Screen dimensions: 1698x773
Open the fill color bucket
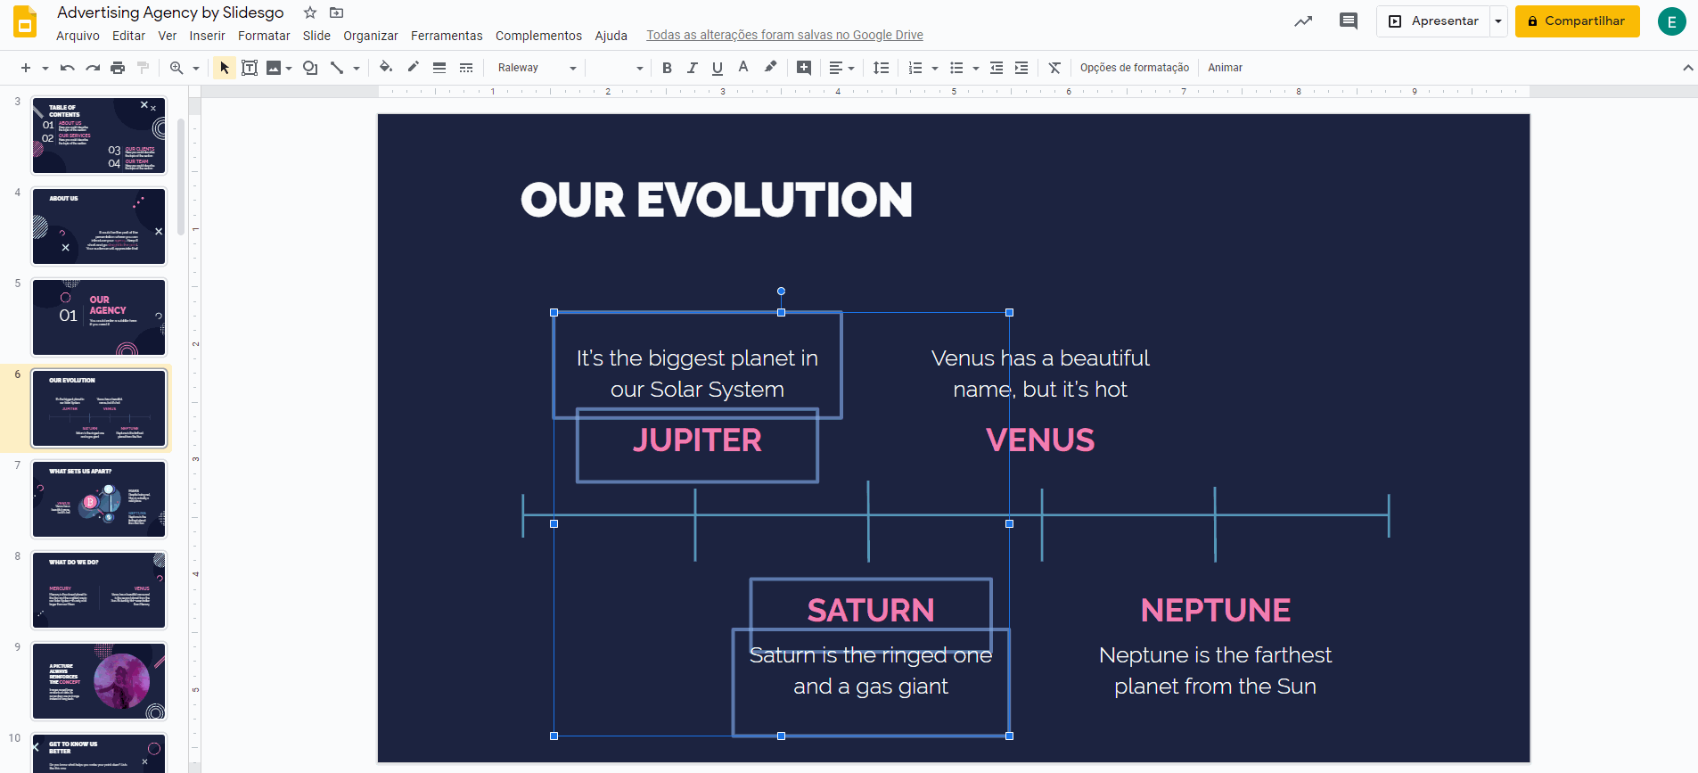tap(386, 67)
